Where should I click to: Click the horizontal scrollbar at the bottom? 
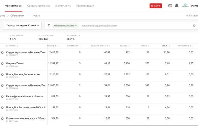133,125
